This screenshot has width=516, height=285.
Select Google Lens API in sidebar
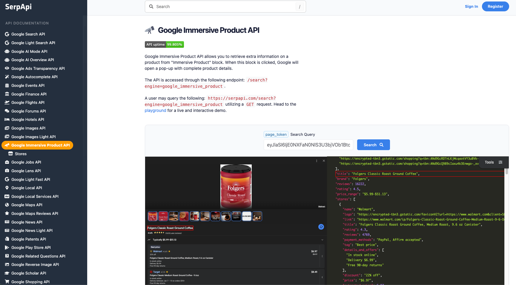26,171
